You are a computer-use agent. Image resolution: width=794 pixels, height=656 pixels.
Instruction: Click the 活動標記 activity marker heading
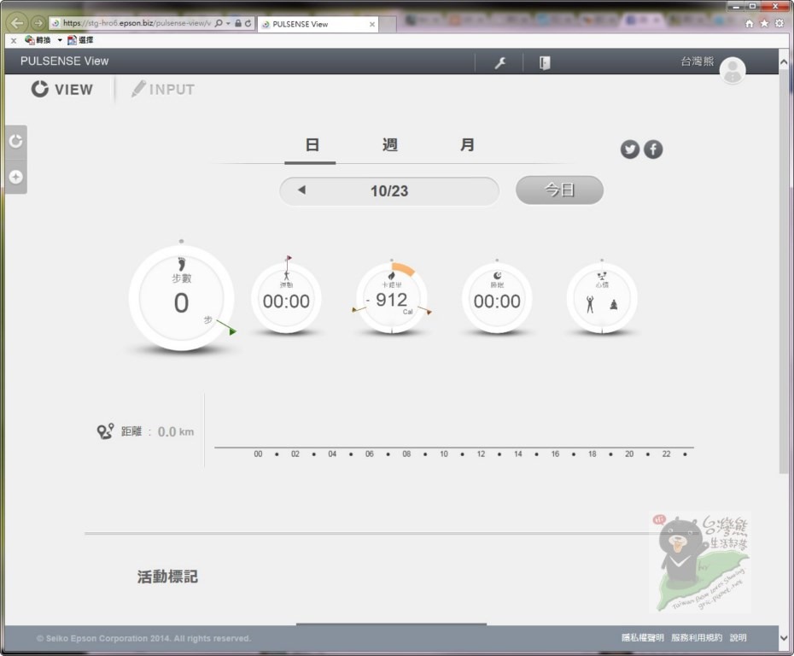(167, 577)
